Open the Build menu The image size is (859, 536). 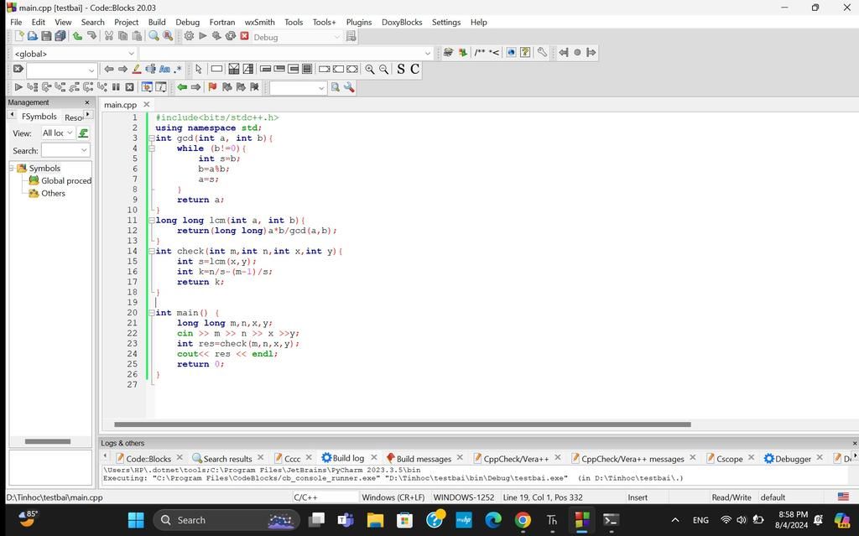[x=157, y=22]
